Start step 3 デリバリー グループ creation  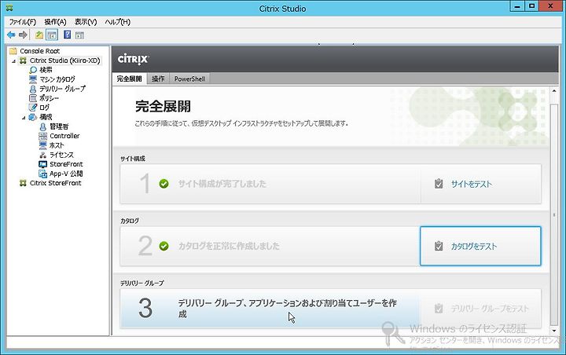(x=270, y=309)
